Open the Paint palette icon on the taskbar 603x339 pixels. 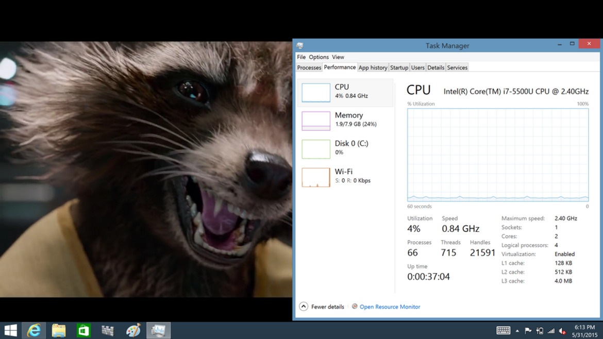pos(133,330)
